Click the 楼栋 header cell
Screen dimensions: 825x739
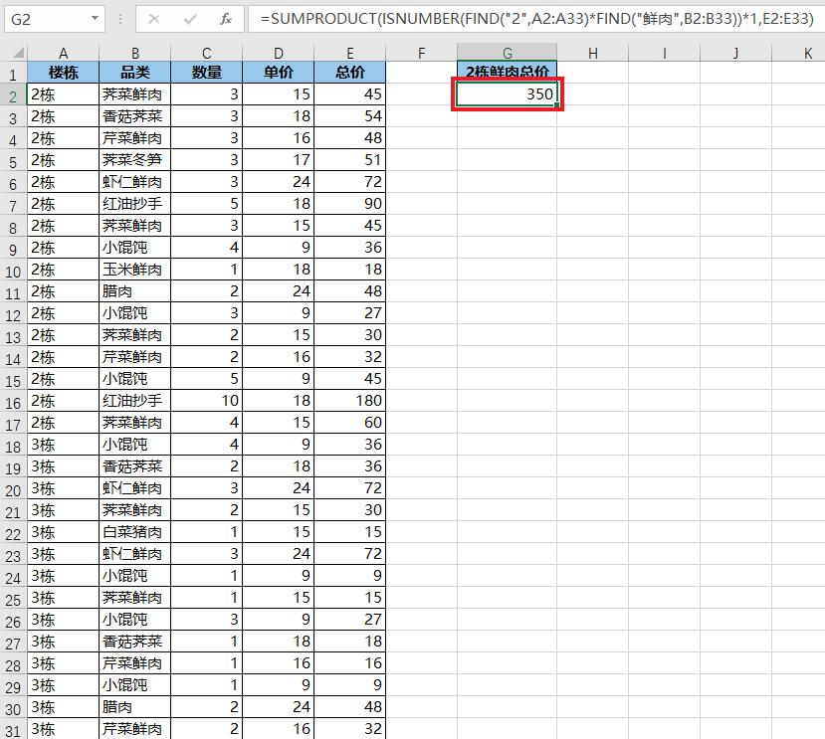[63, 72]
